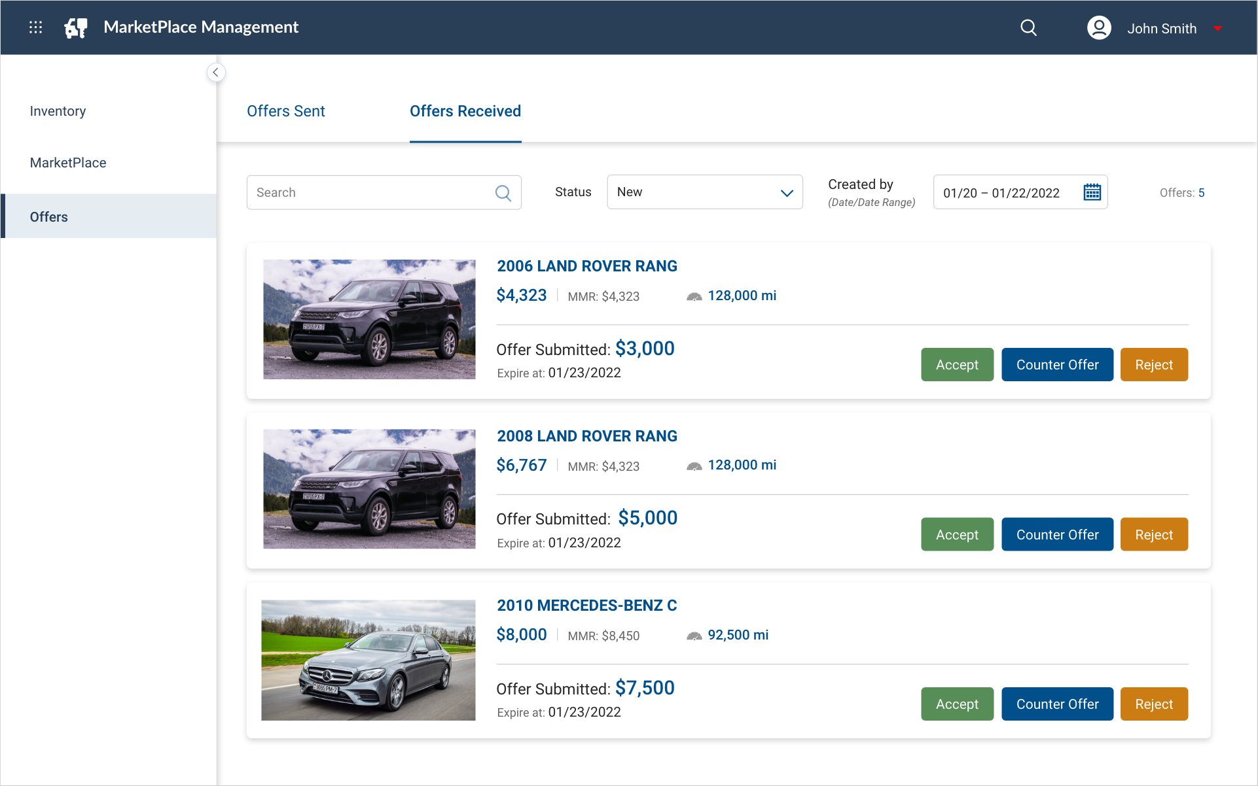Open the Status dropdown showing New
Screen dimensions: 1258x786
(704, 192)
